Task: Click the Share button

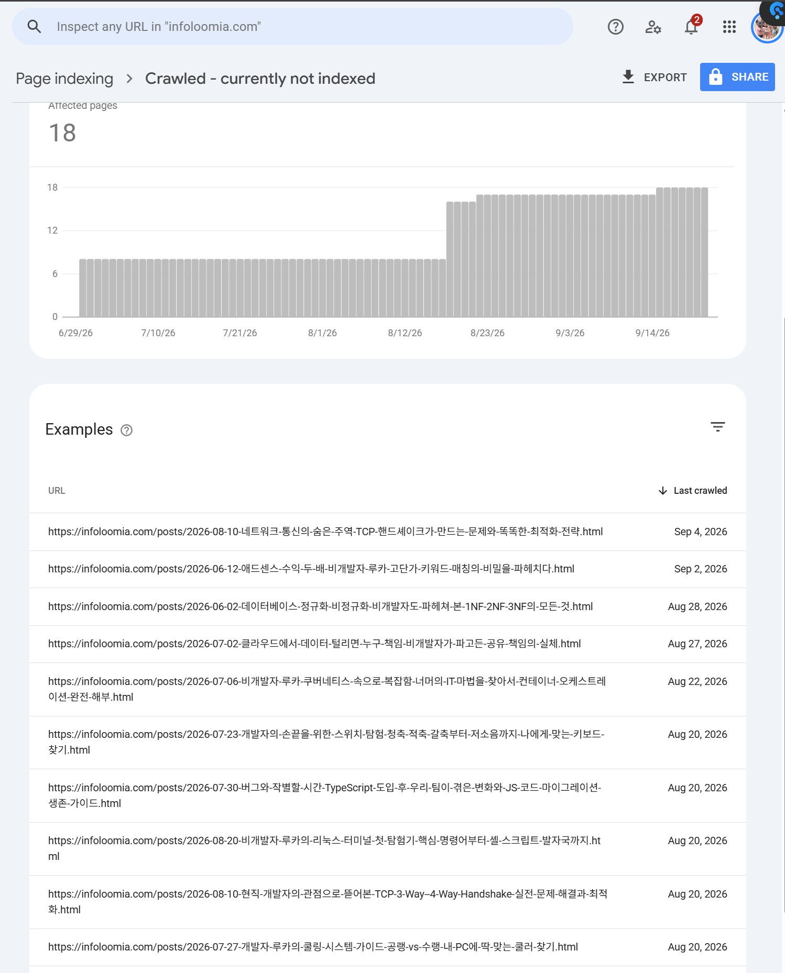Action: (737, 77)
